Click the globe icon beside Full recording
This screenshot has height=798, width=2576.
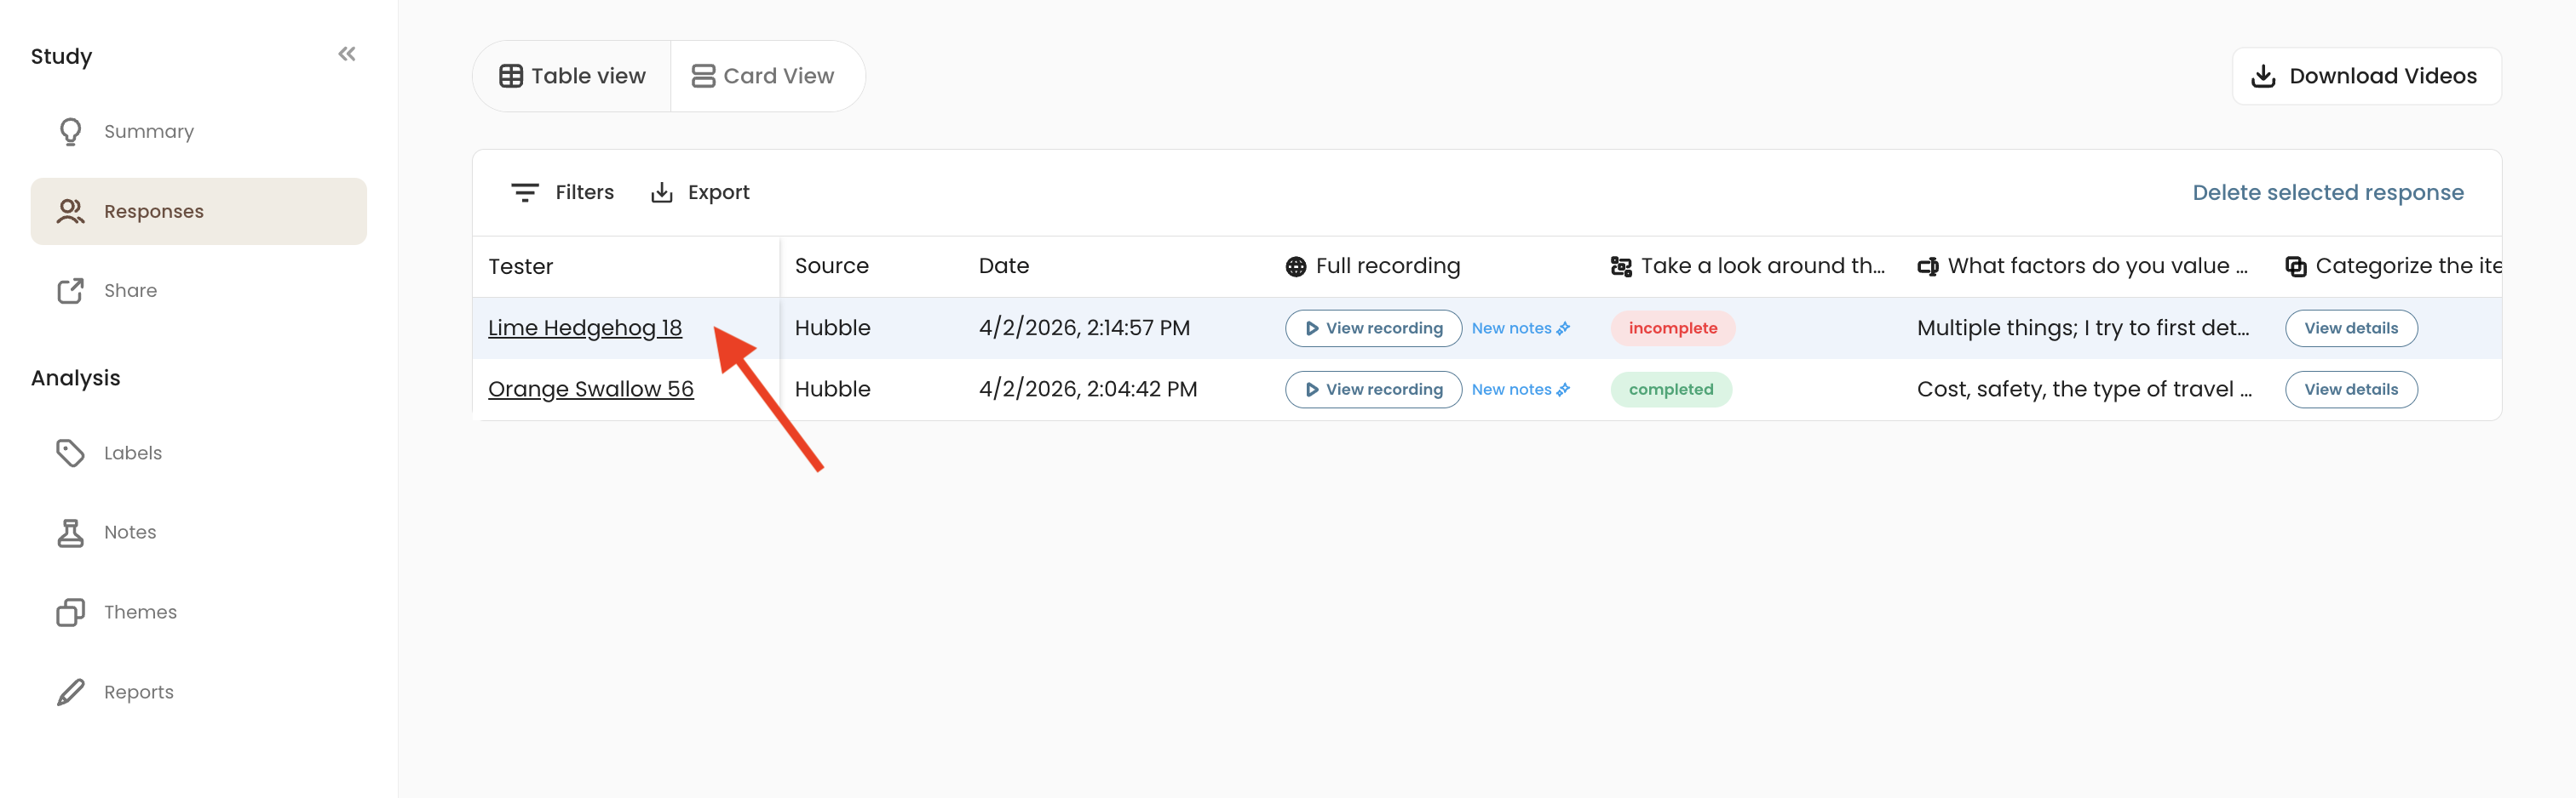tap(1296, 266)
